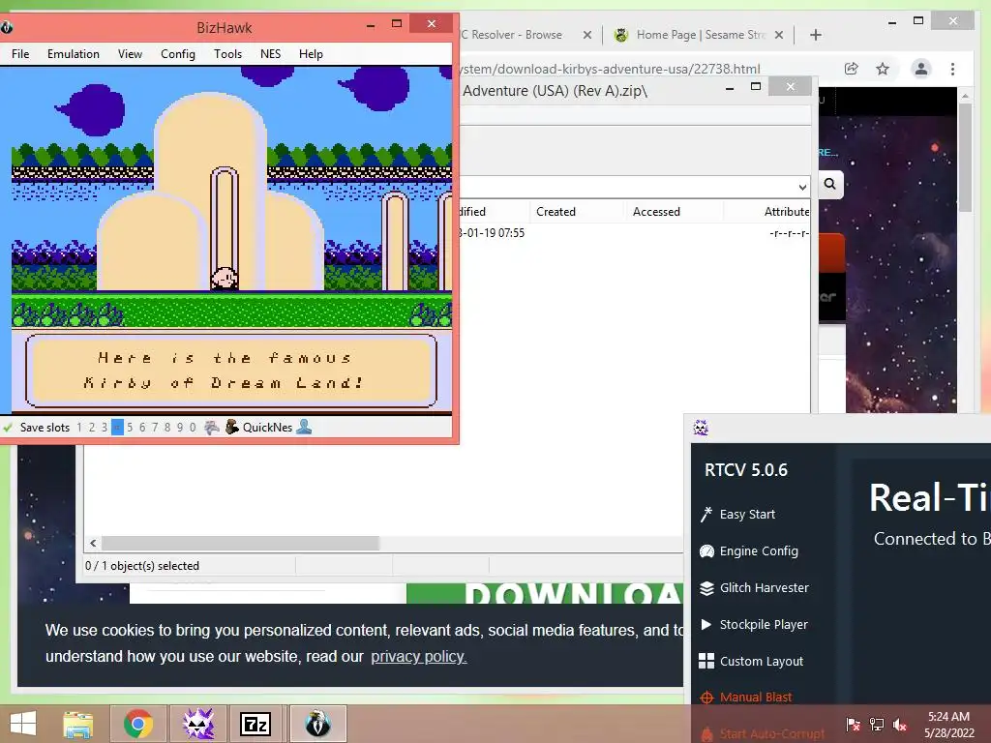Click the RTCV window title icon

click(x=701, y=428)
